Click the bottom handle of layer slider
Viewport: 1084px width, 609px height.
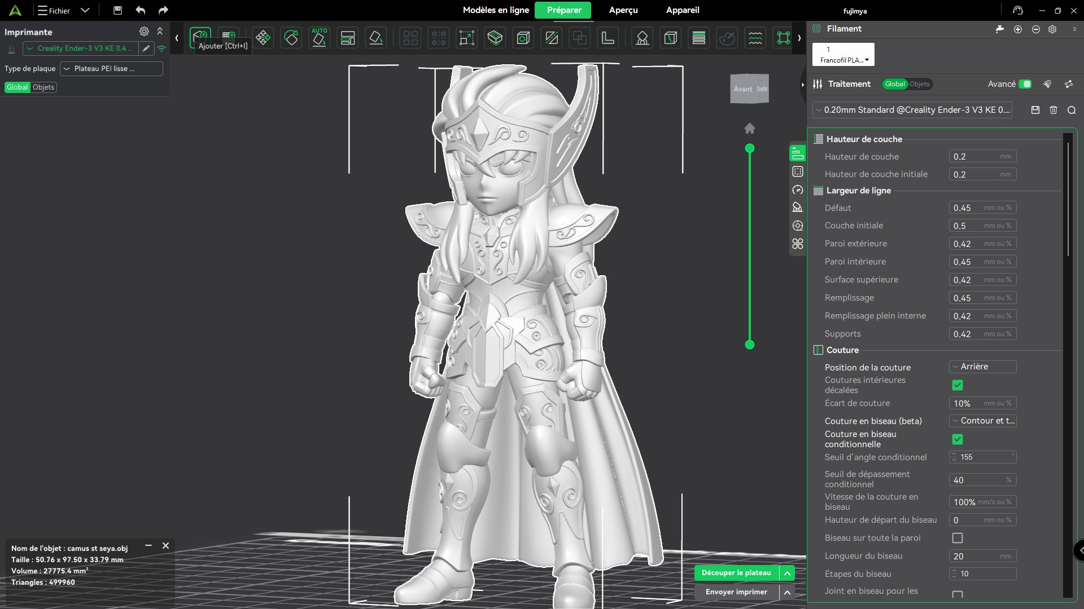pos(750,345)
